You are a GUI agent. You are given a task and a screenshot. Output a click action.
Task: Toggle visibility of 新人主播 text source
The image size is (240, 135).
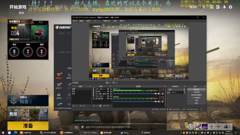[108, 94]
